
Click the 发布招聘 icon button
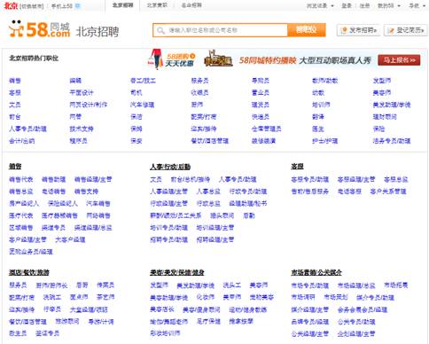pyautogui.click(x=358, y=30)
